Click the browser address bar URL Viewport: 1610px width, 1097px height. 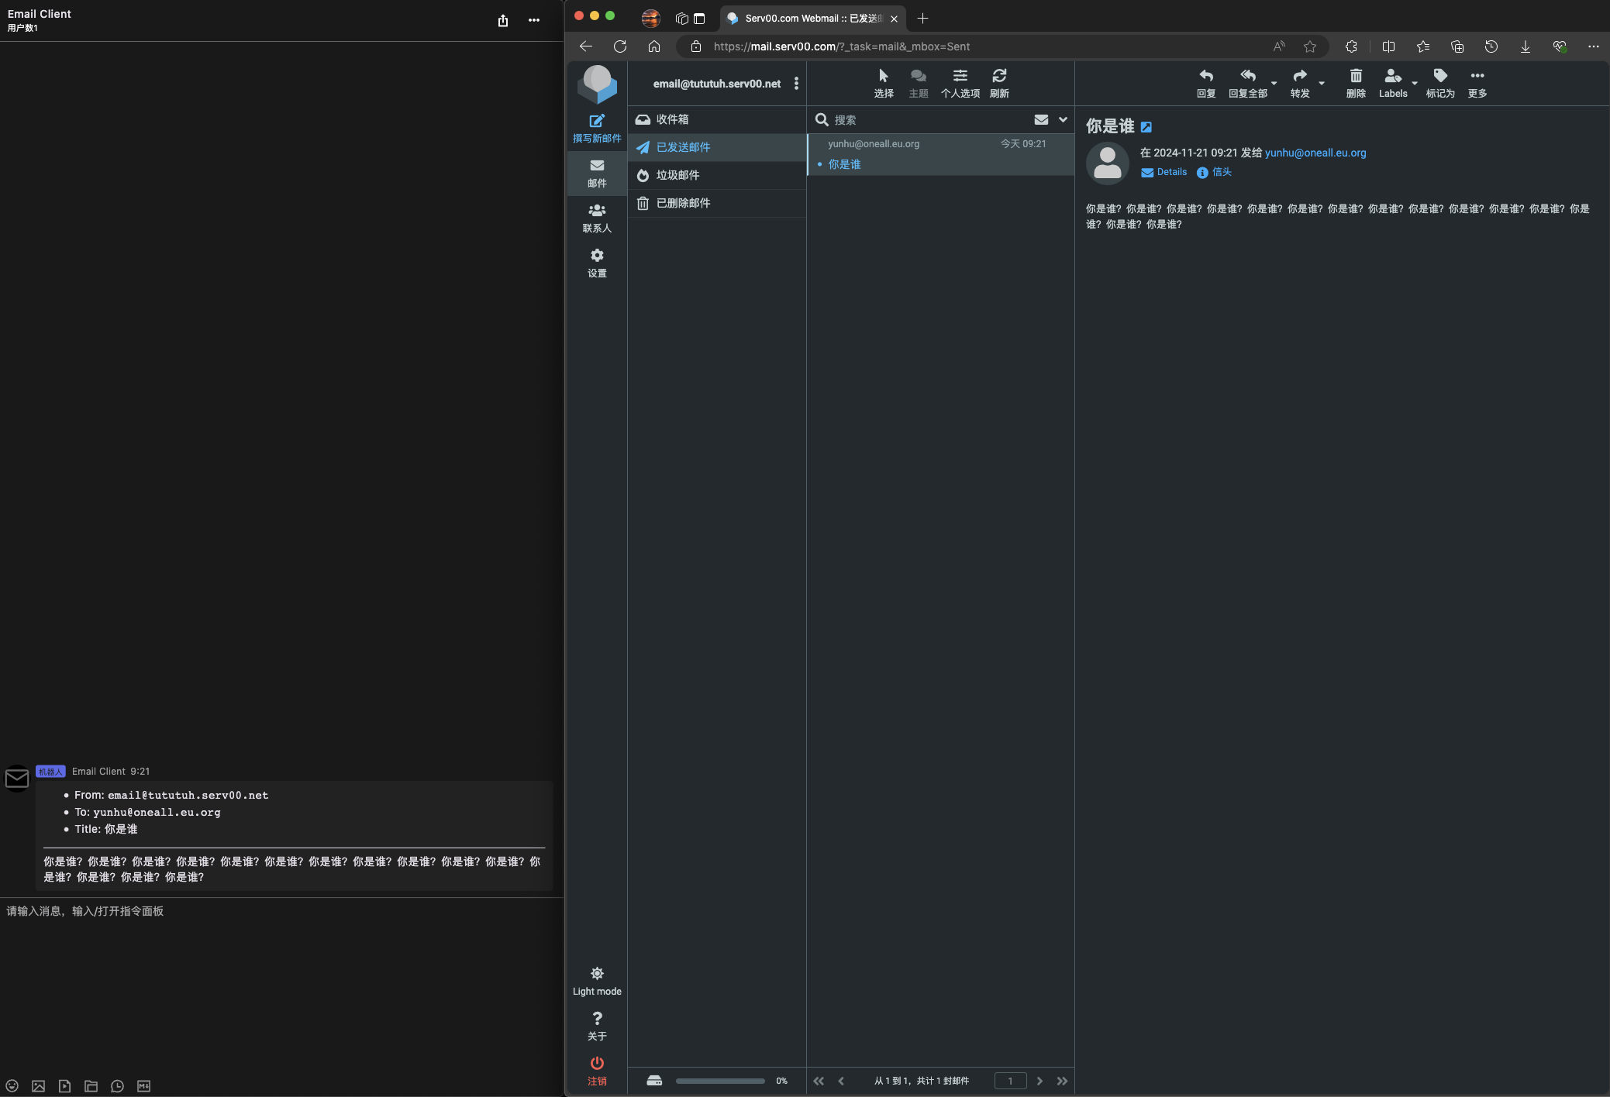(x=841, y=46)
